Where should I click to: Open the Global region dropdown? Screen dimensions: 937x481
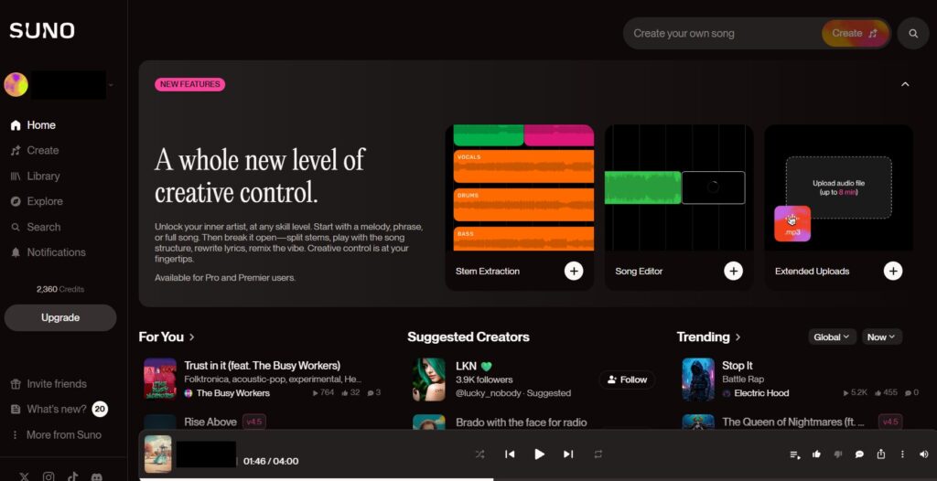tap(833, 337)
